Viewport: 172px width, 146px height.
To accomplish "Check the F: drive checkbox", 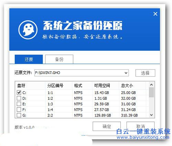I will pyautogui.click(x=19, y=110).
